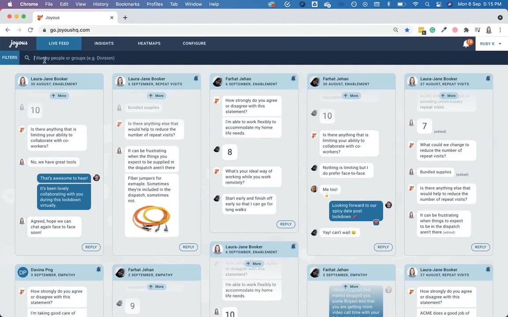Toggle bell on Laura-Jane Booker 6 September Repeat Visits card
This screenshot has height=317, width=508.
point(196,78)
